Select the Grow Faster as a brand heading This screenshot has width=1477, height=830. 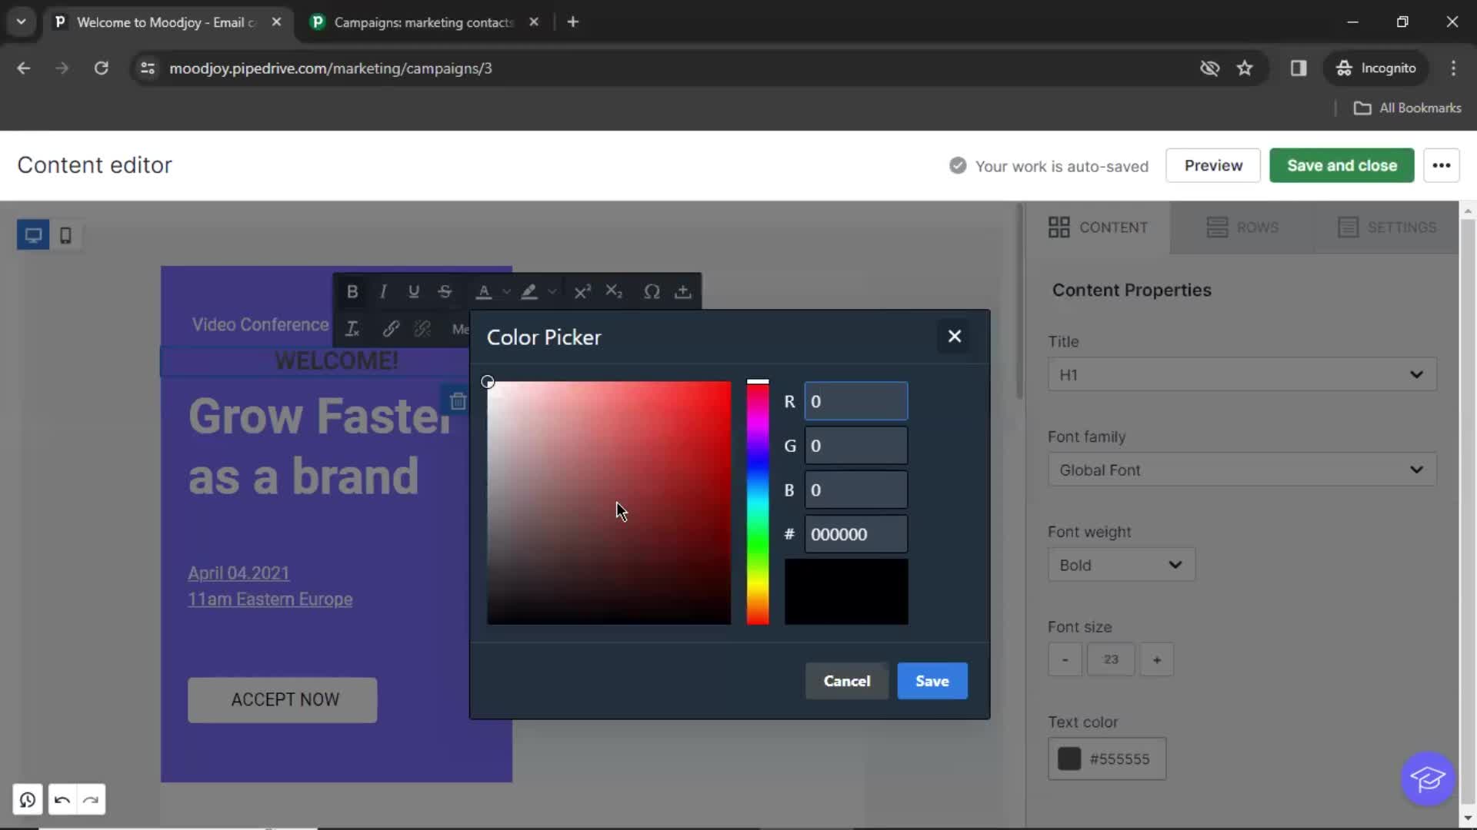319,446
